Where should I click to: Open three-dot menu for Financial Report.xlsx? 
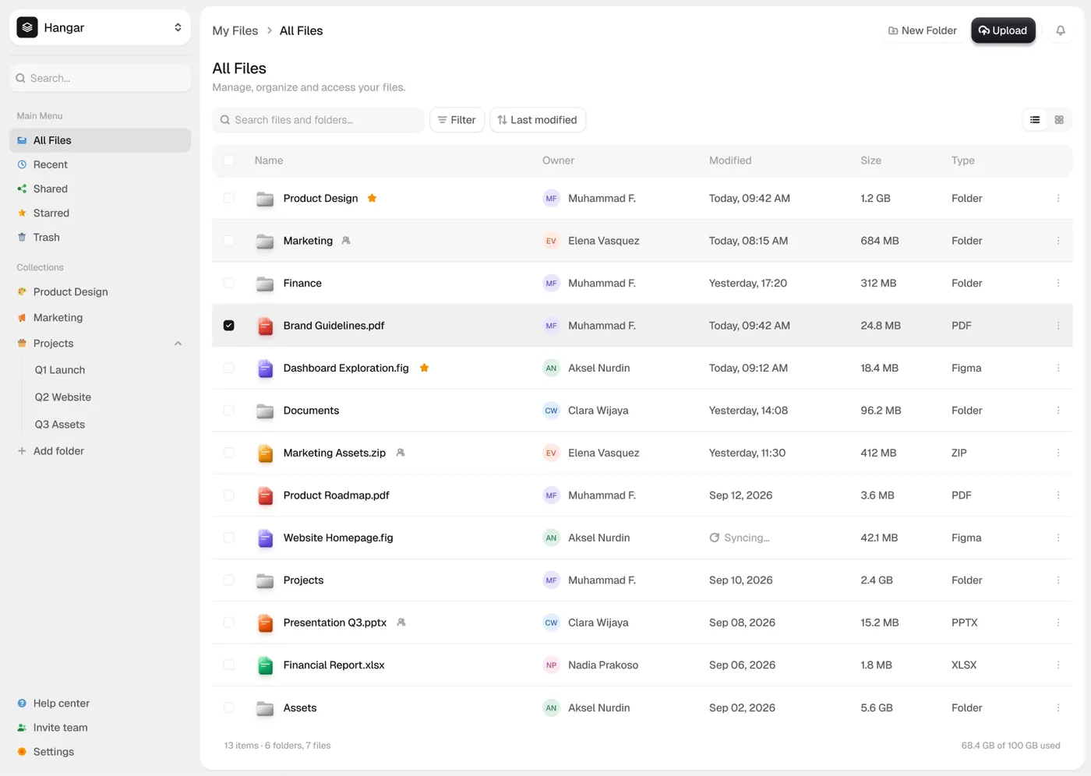pyautogui.click(x=1057, y=665)
